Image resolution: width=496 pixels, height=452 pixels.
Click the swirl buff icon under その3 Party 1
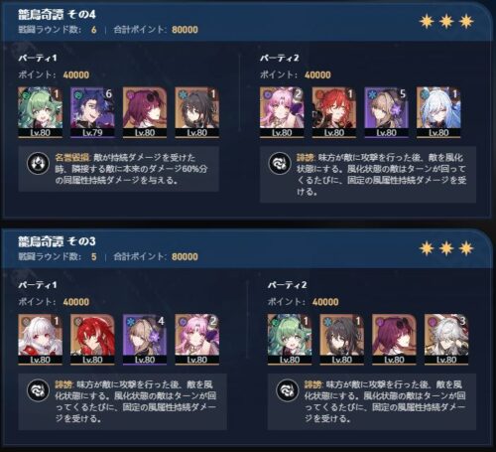[x=38, y=390]
